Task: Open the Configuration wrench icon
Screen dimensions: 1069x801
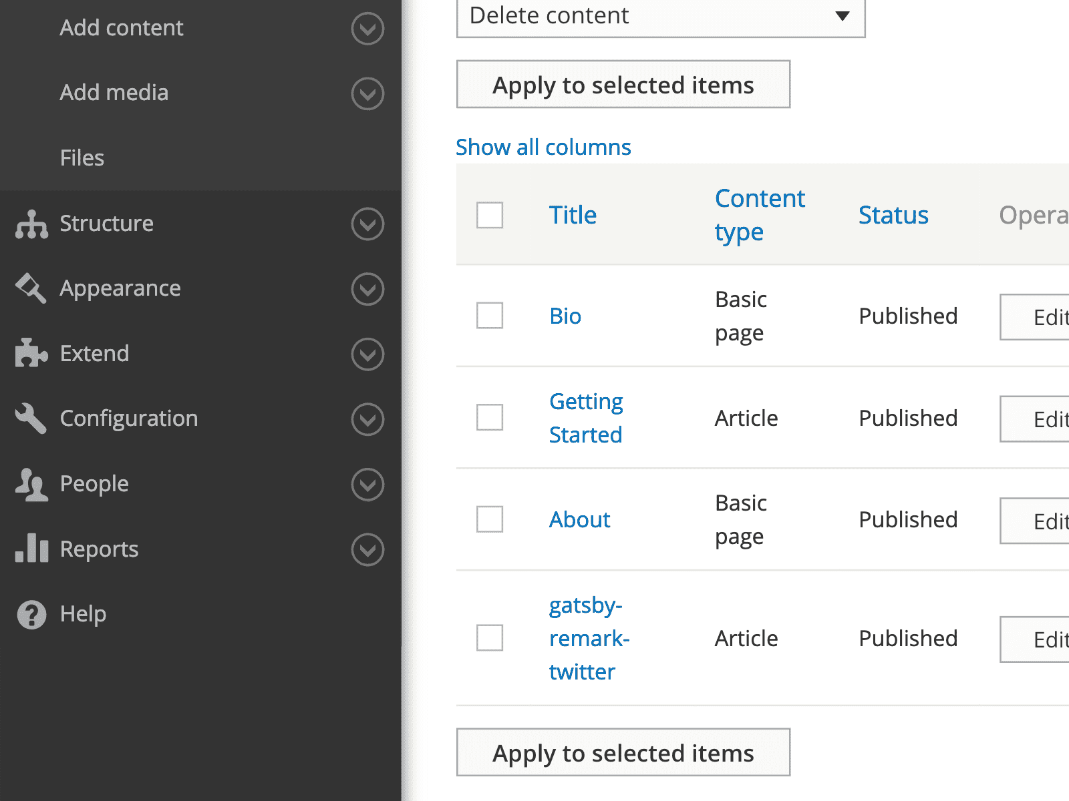Action: [x=31, y=419]
